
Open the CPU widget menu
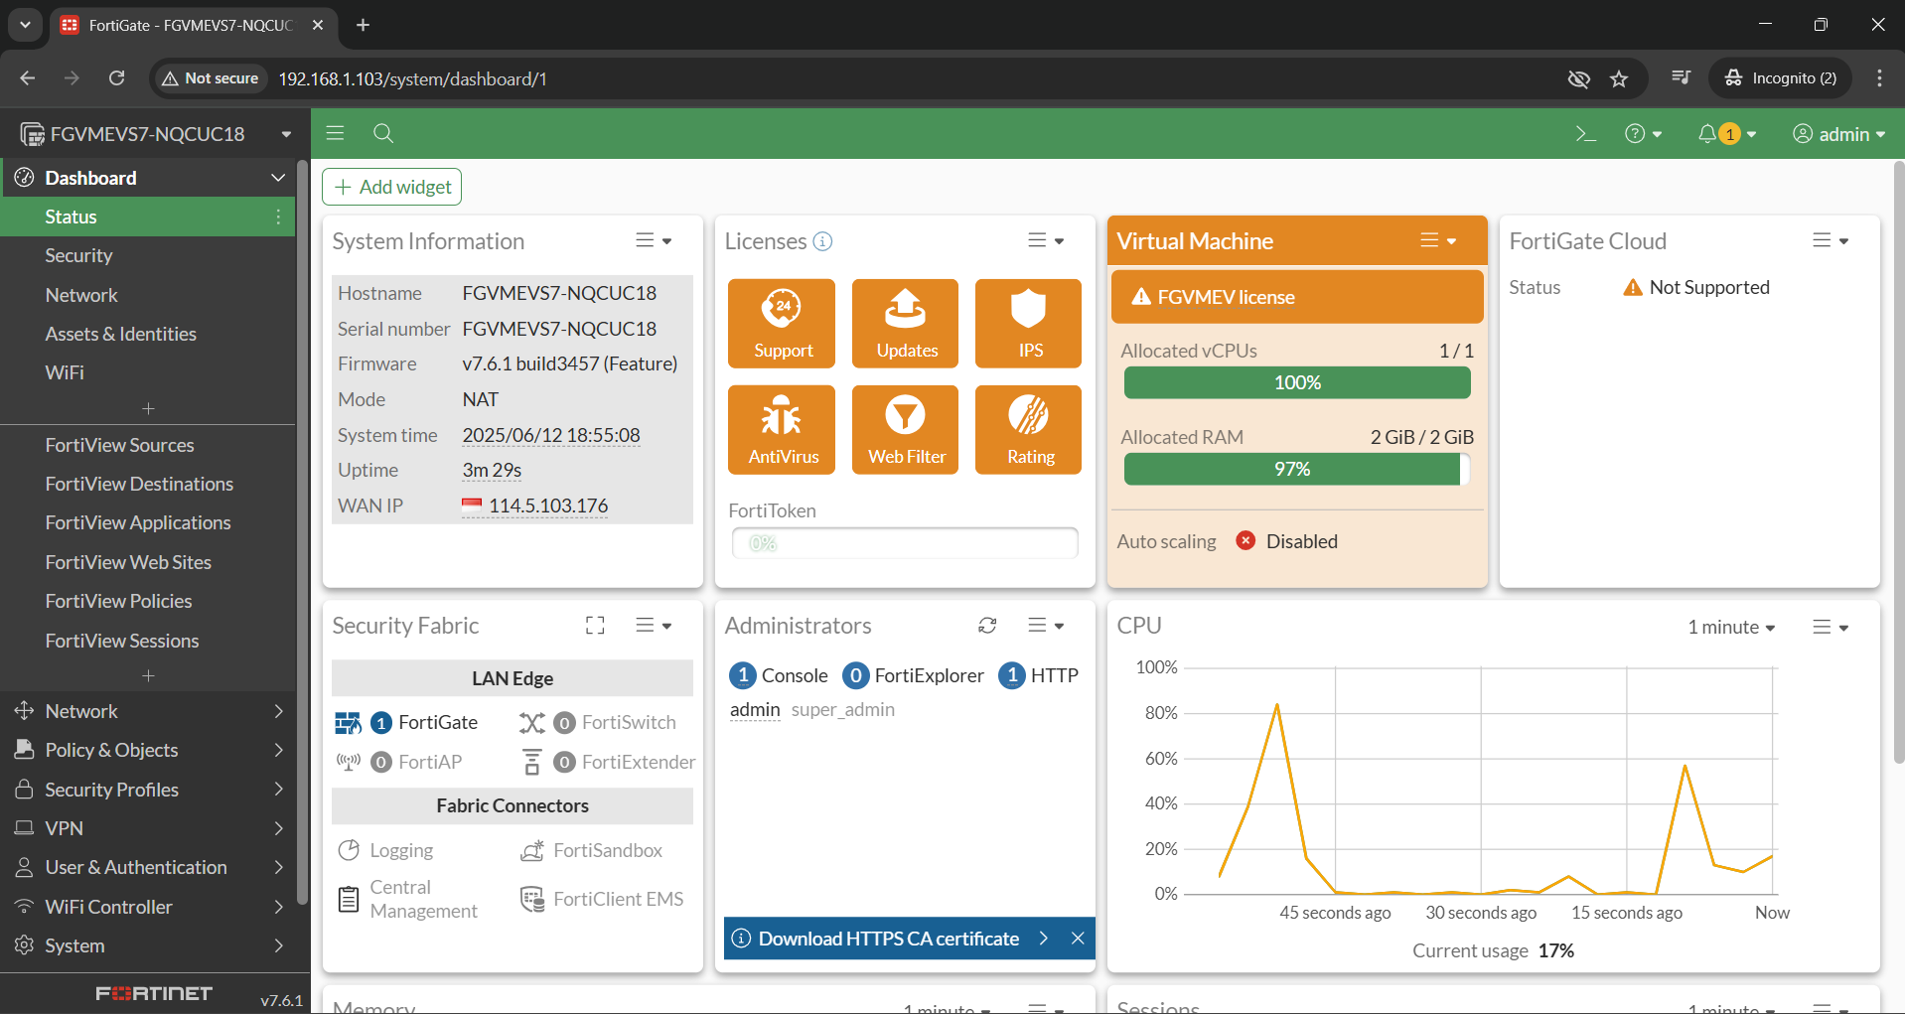(x=1831, y=627)
